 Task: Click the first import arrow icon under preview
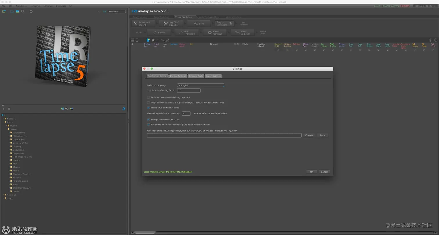pyautogui.click(x=62, y=109)
